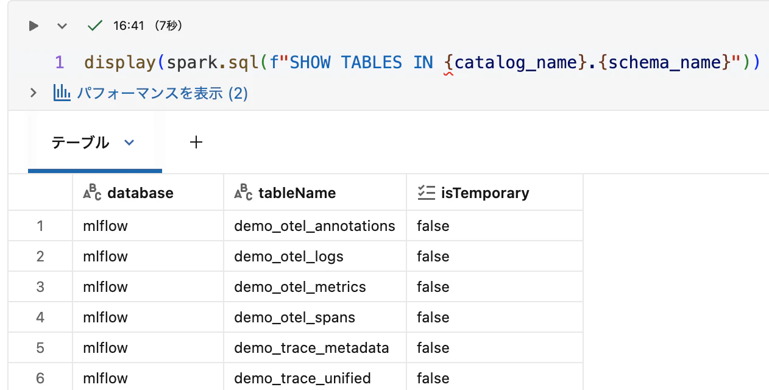
Task: Open the テーブル tab dropdown chevron
Action: pos(129,142)
